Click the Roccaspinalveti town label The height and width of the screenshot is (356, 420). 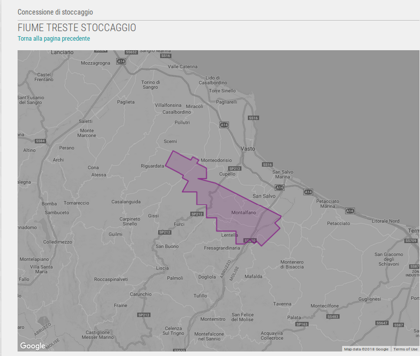(x=112, y=278)
